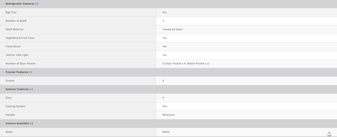Click the Recessed handle value

point(168,115)
